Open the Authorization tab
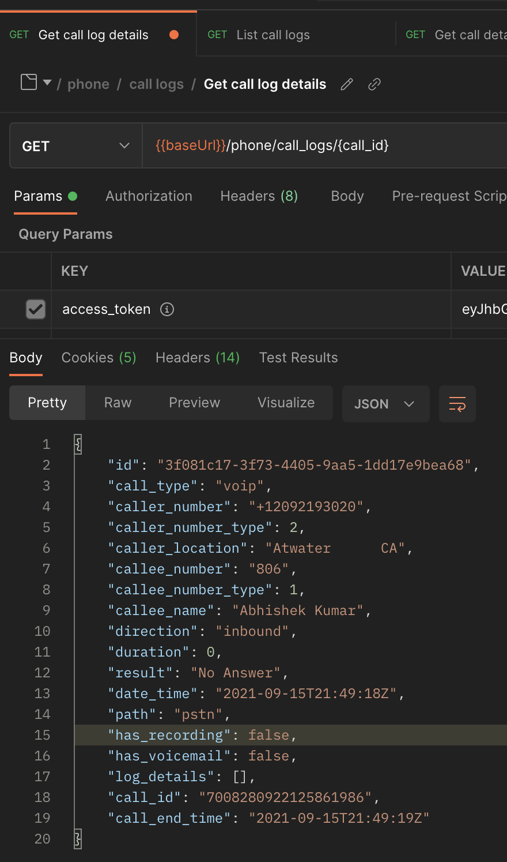 click(x=149, y=196)
